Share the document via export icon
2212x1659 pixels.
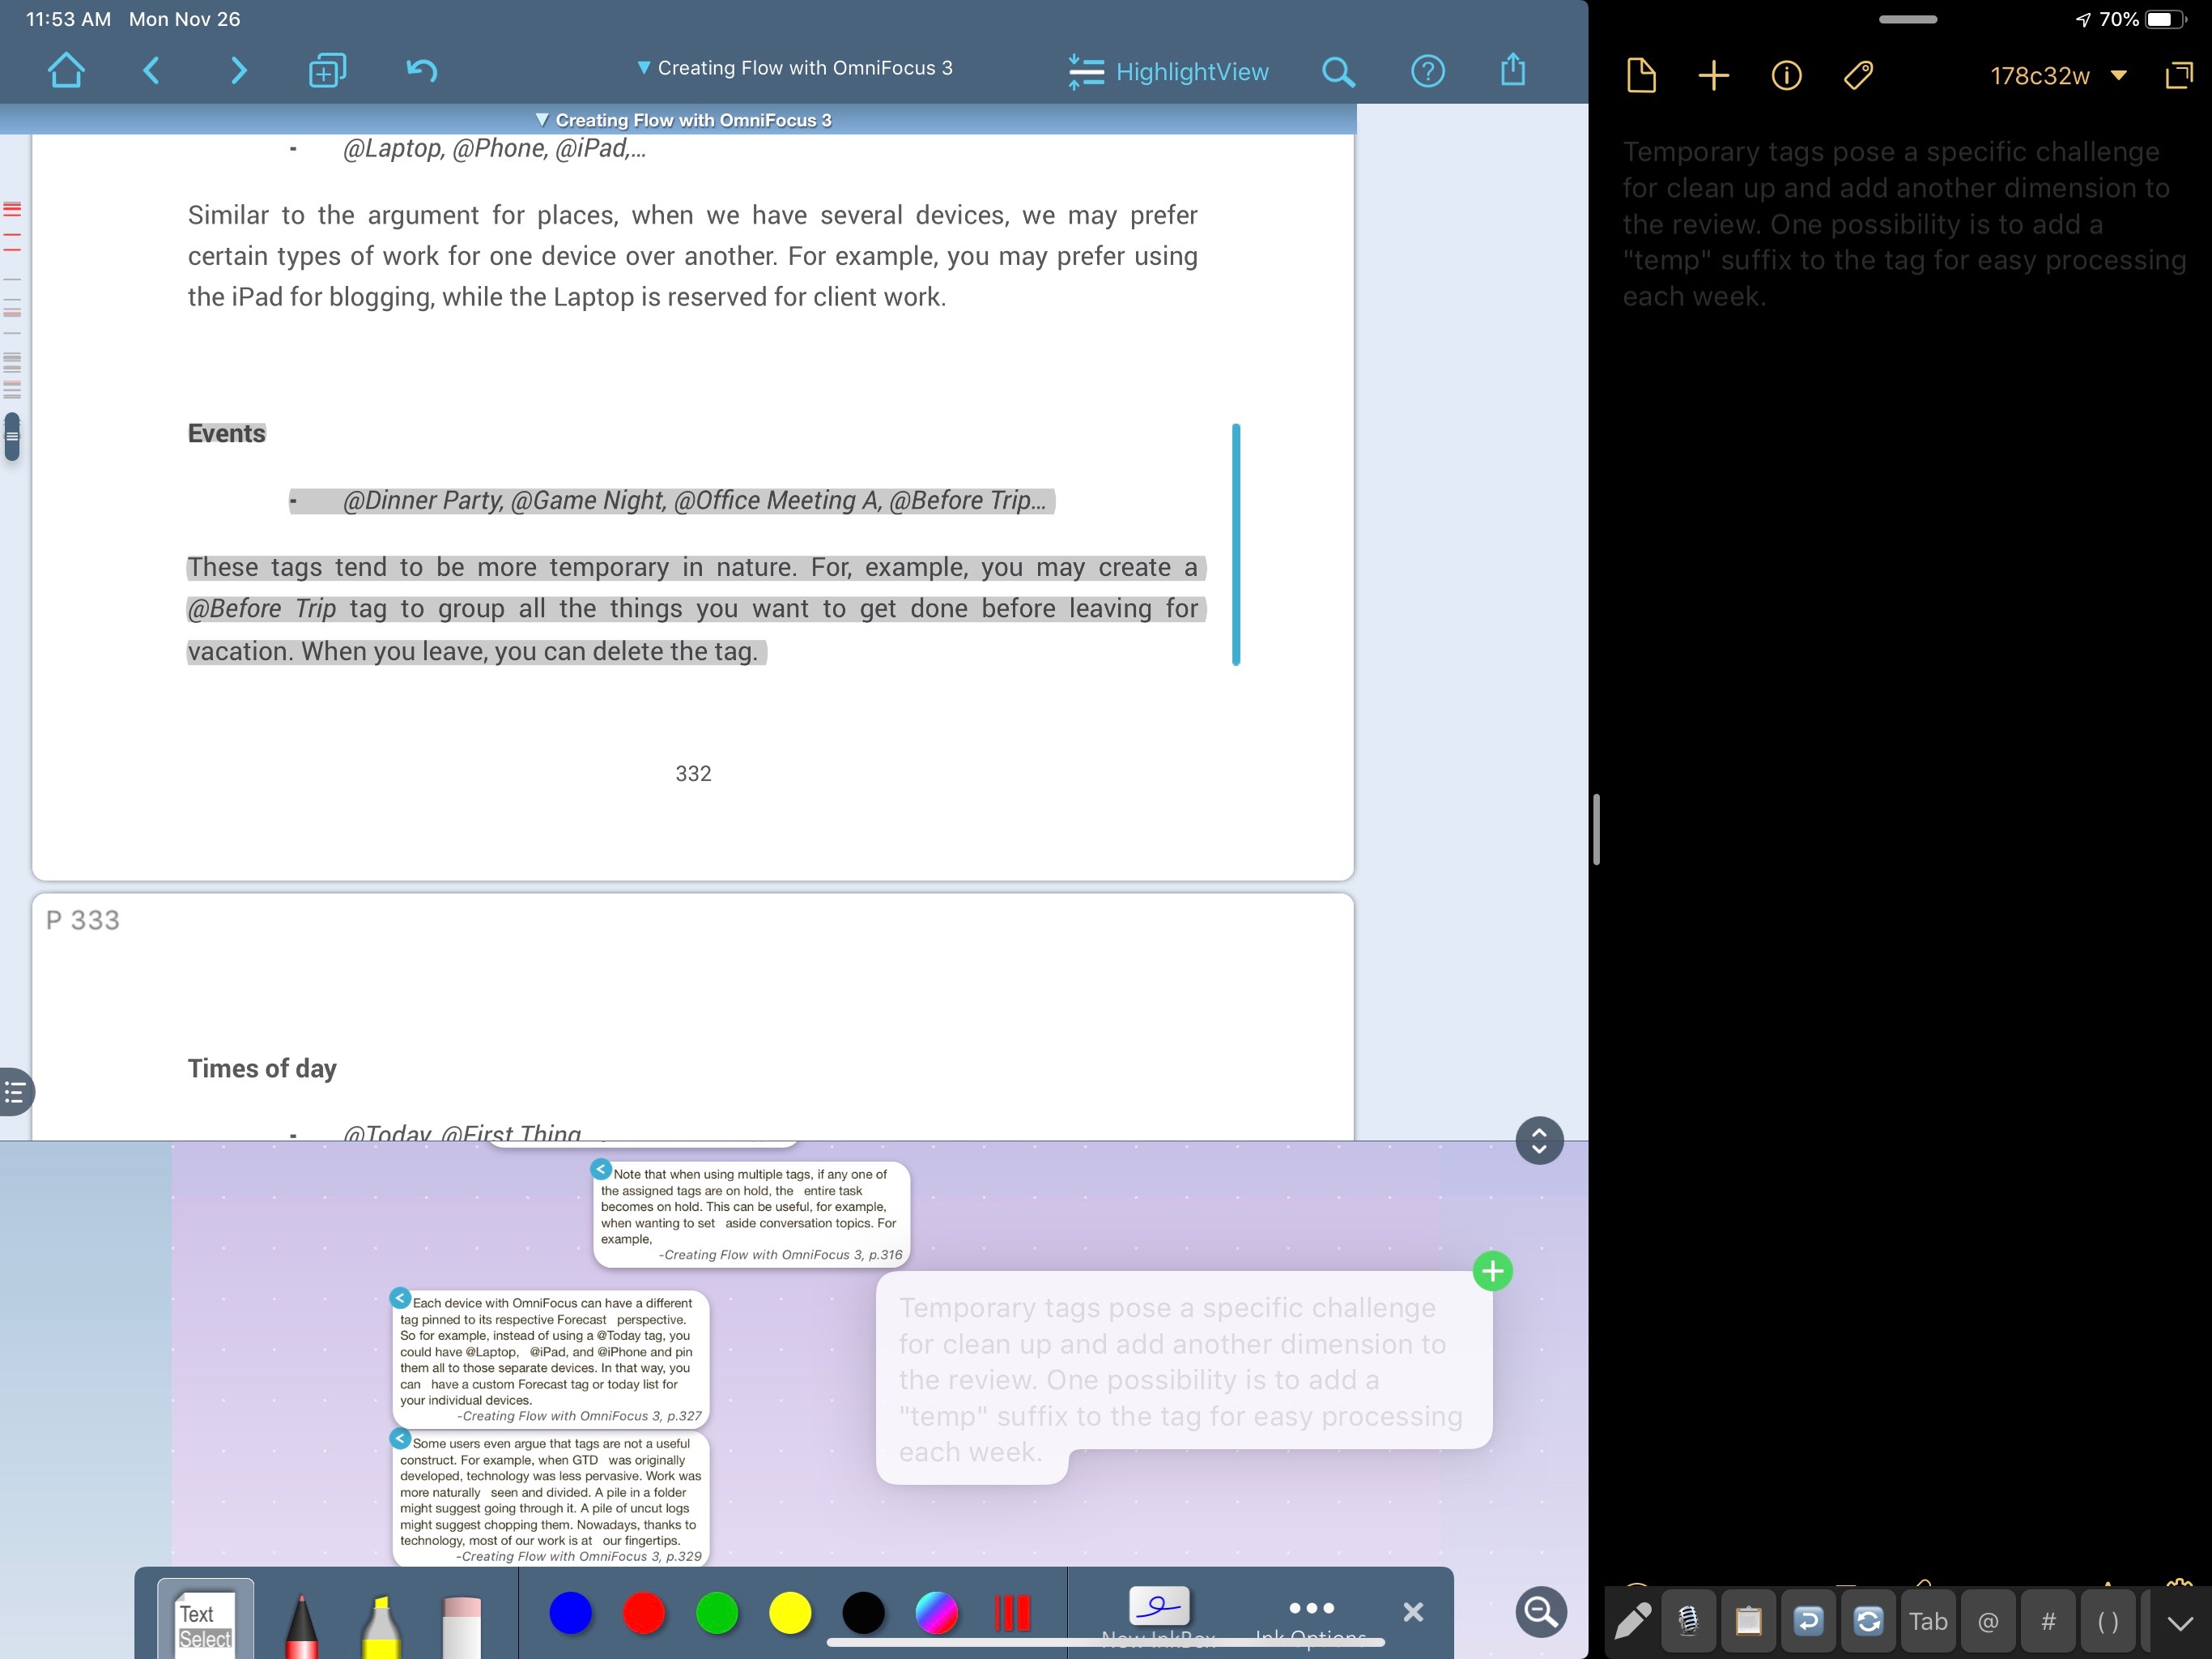coord(1513,70)
